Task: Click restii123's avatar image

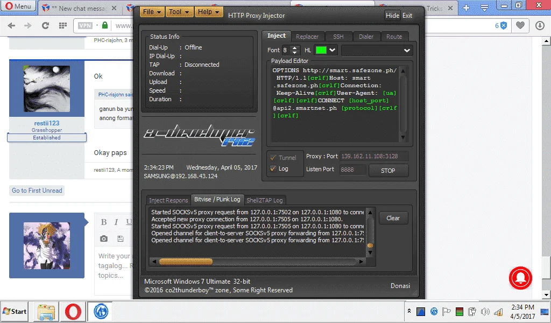Action: pyautogui.click(x=47, y=89)
